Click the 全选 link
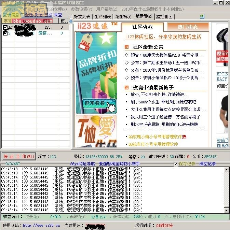 (29, 15)
